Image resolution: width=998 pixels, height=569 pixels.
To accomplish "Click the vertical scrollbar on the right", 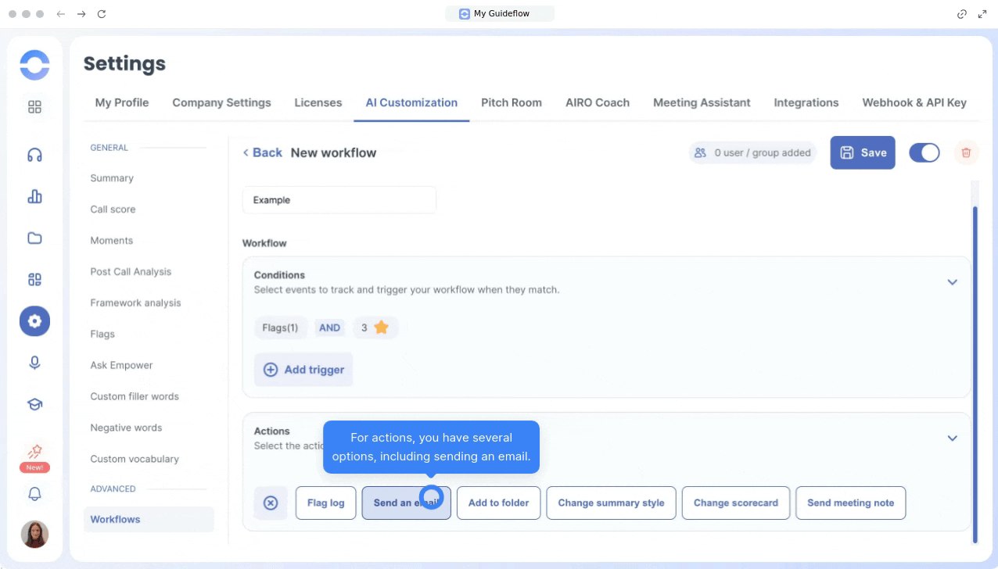I will [974, 374].
